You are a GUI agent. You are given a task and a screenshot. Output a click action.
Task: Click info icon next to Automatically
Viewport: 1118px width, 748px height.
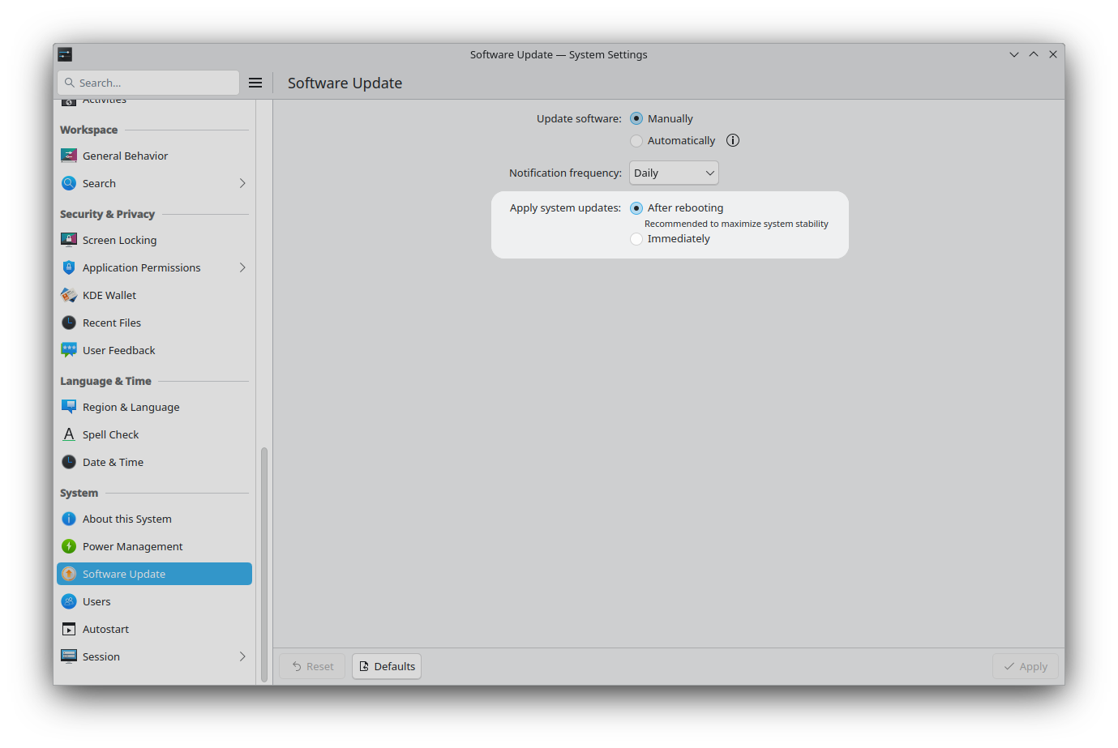[733, 140]
